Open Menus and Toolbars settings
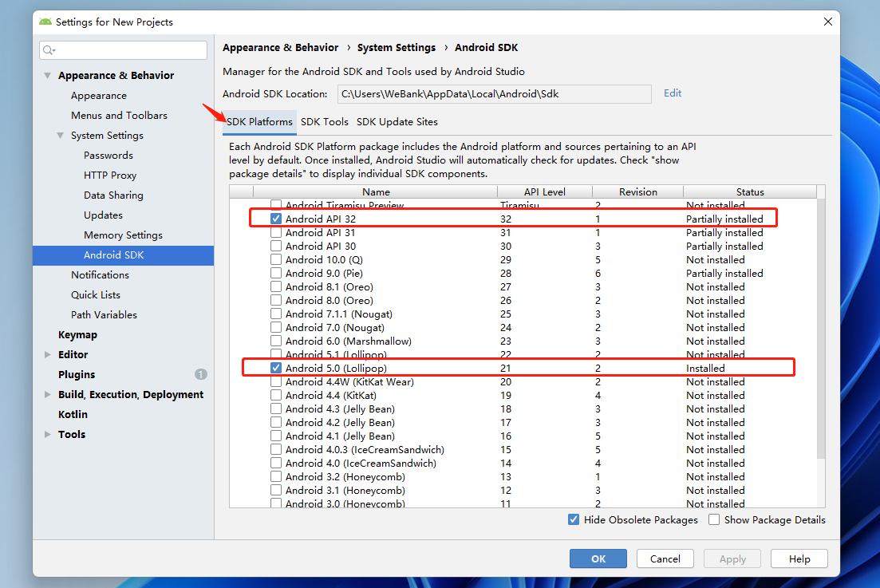 click(119, 115)
